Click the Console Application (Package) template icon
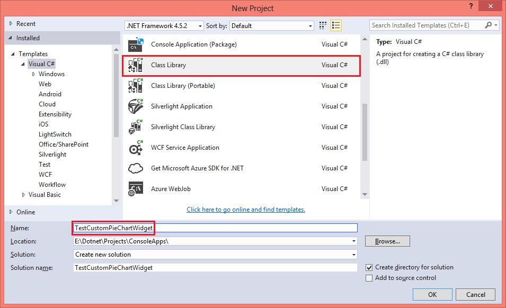This screenshot has width=506, height=308. 136,44
